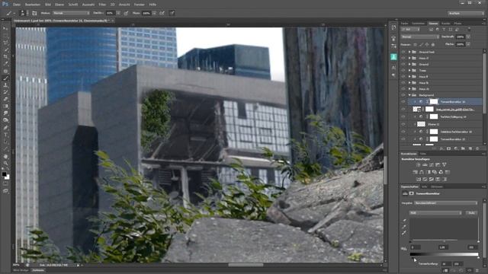The width and height of the screenshot is (488, 274).
Task: Switch to the Info tab
Action: pos(424,186)
